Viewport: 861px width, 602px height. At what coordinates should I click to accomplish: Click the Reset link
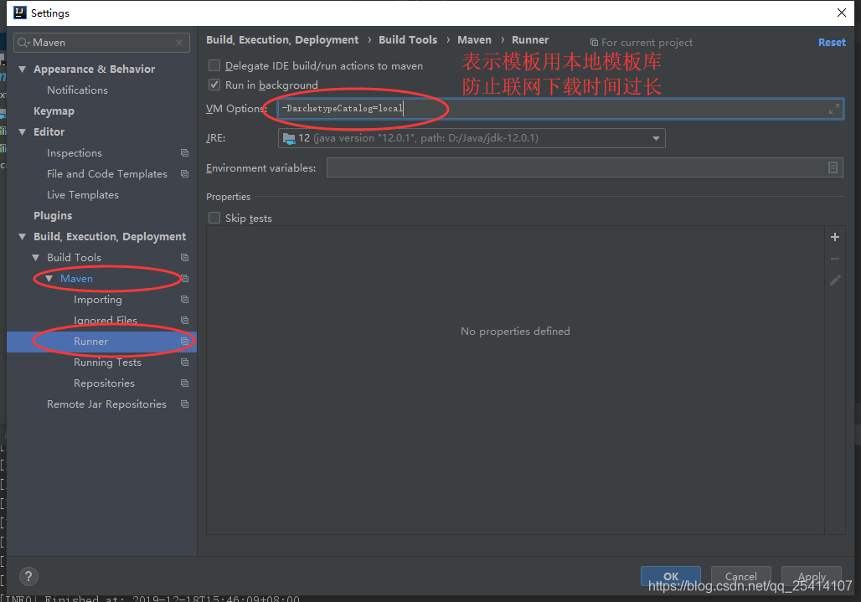pos(832,42)
